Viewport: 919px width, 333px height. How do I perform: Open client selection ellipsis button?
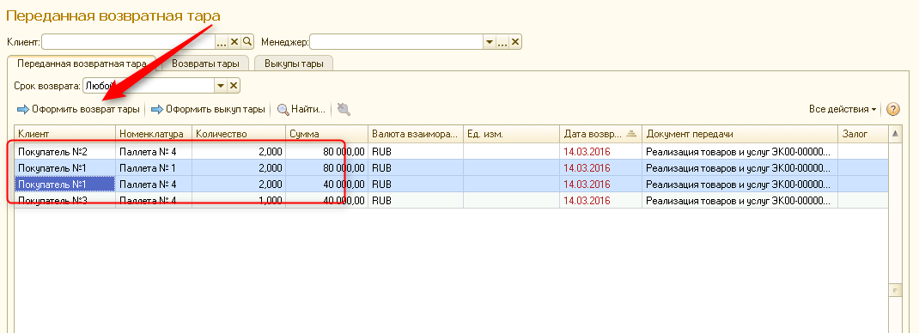[222, 41]
